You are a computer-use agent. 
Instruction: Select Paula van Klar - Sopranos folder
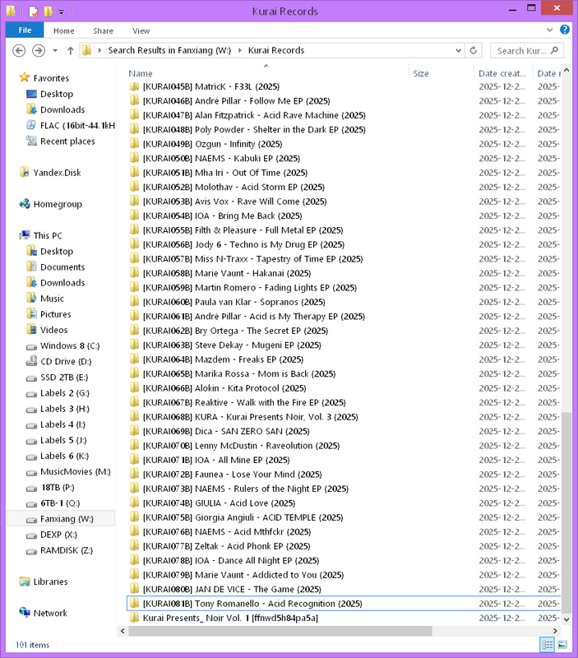234,302
